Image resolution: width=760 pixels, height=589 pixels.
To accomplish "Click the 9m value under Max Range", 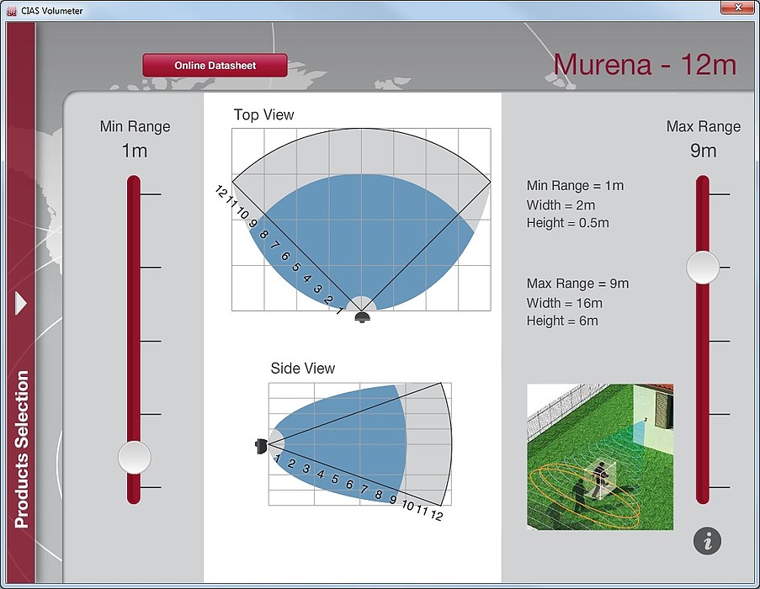I will [x=704, y=151].
